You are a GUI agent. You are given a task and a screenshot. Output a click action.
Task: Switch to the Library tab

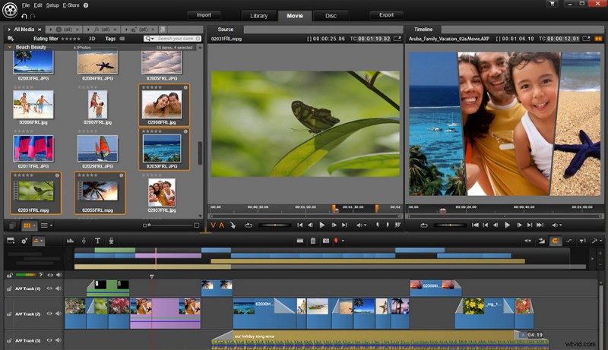point(258,16)
